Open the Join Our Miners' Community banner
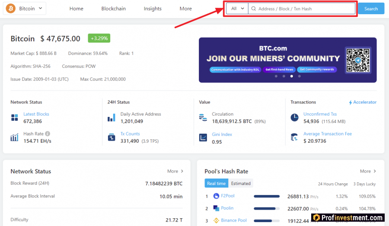 pyautogui.click(x=287, y=60)
